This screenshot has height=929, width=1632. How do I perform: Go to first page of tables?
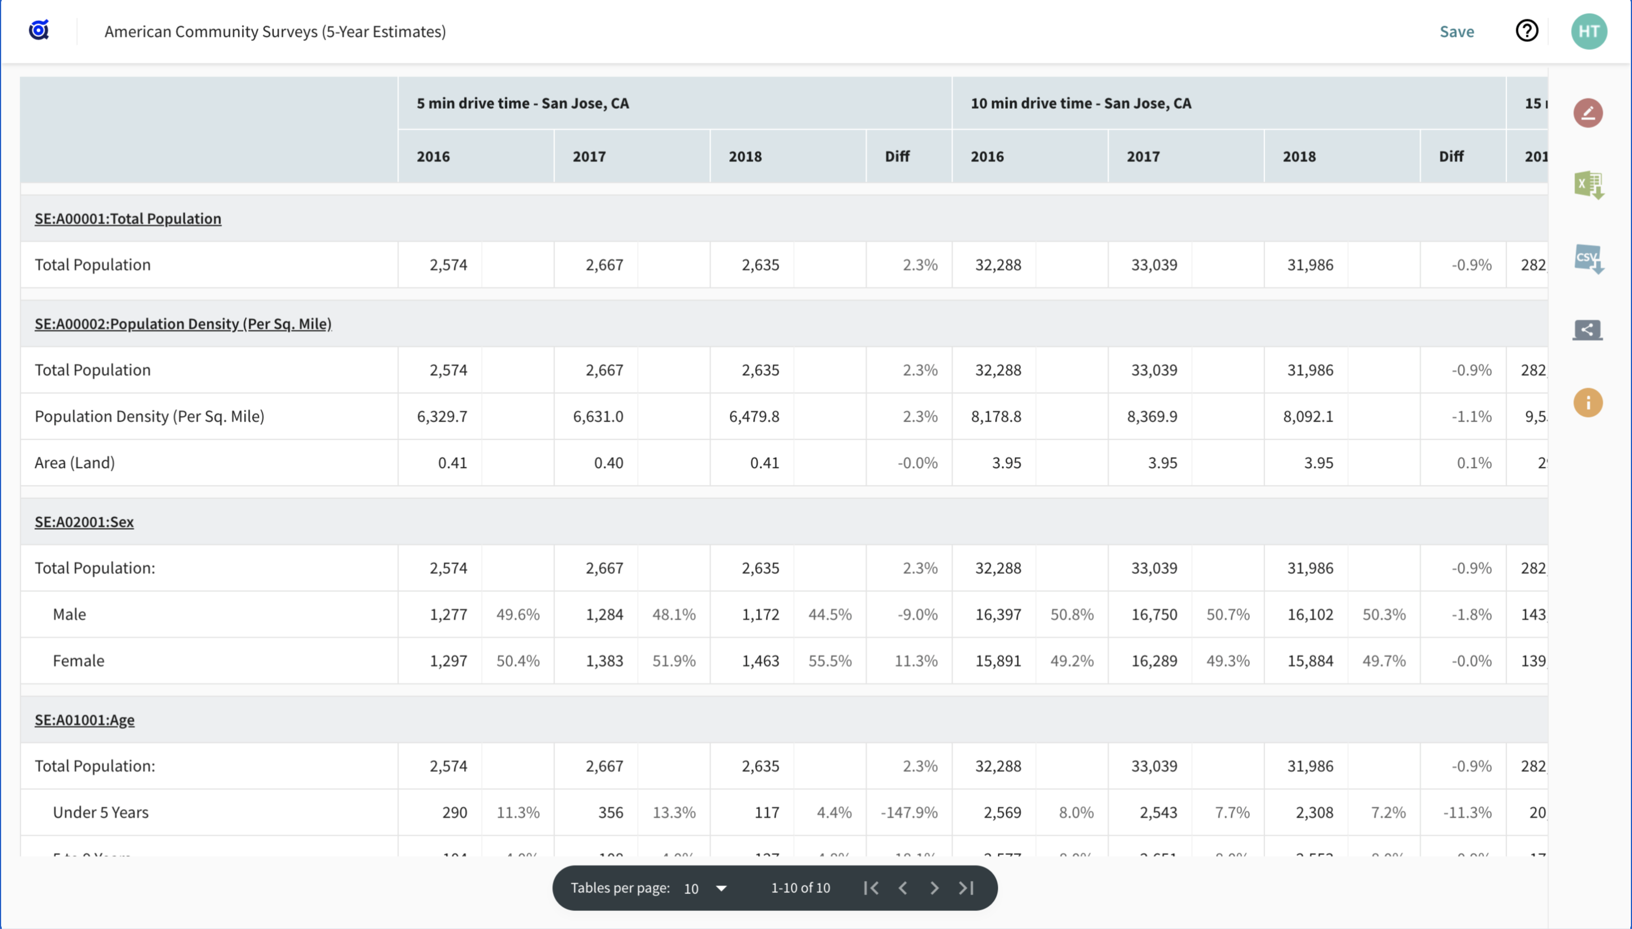coord(871,888)
